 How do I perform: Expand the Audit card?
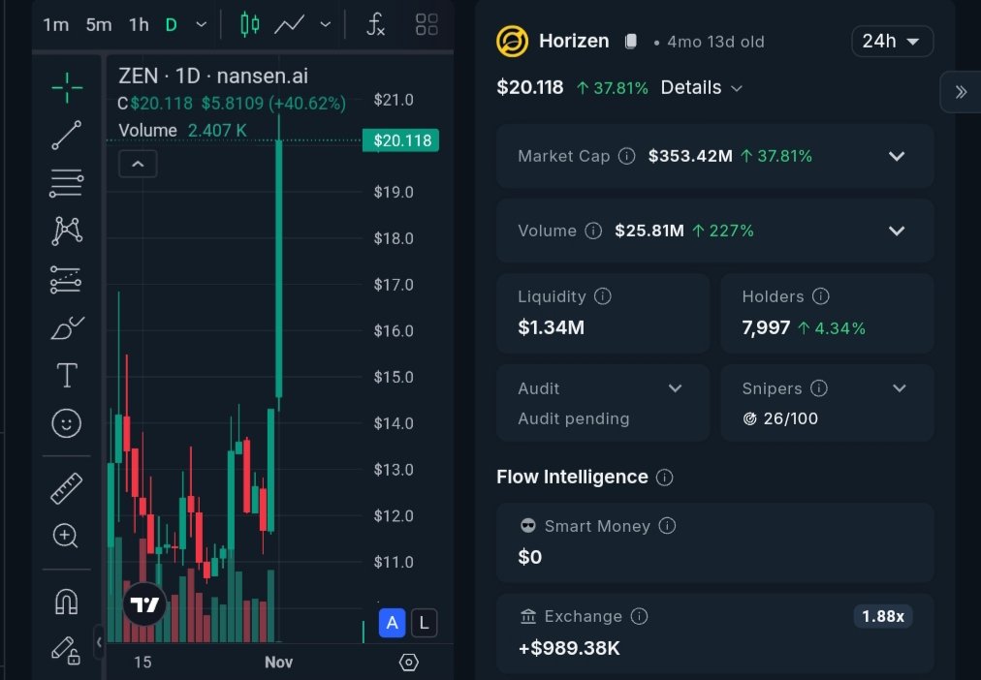coord(675,388)
